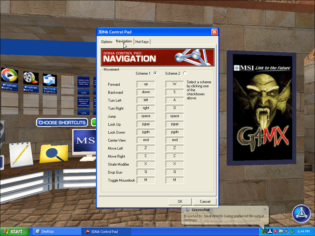This screenshot has height=236, width=315.
Task: Click the Scheme 1 Turn Right field
Action: point(146,108)
